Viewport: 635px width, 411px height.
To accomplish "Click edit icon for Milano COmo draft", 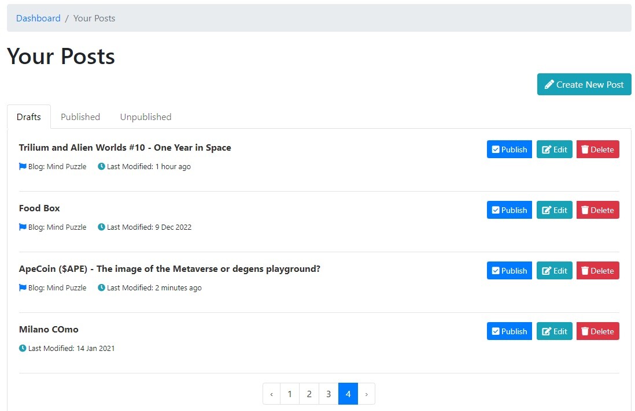I will click(x=547, y=331).
